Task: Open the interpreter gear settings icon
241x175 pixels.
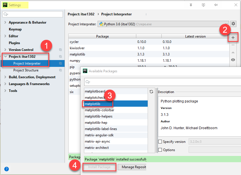Action: (x=233, y=24)
